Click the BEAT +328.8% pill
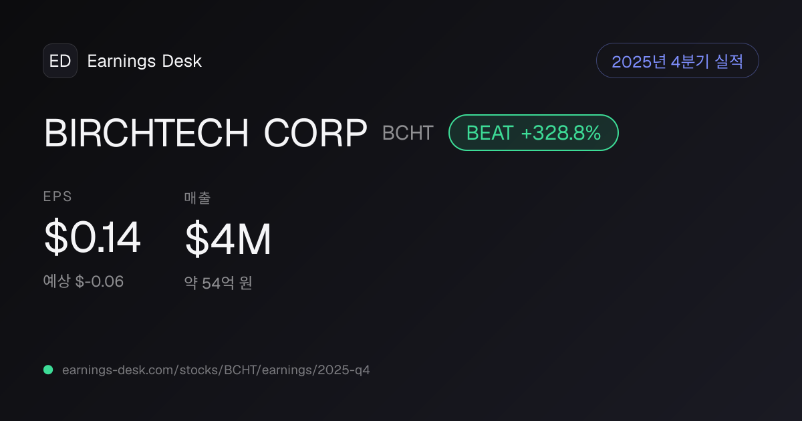 (x=533, y=132)
